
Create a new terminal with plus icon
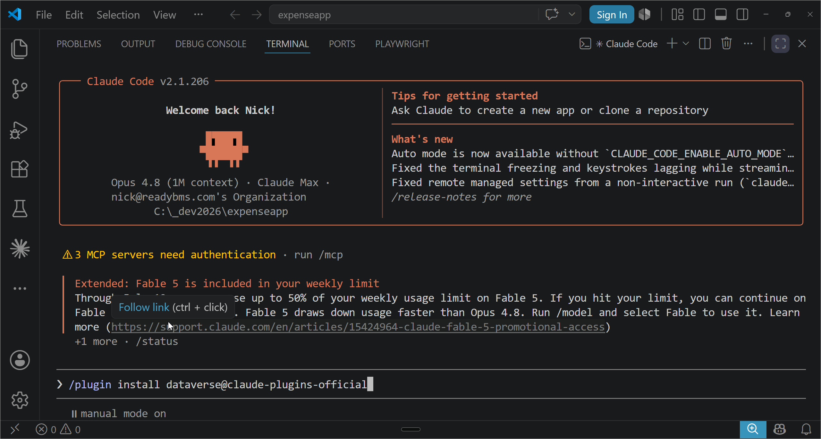672,43
